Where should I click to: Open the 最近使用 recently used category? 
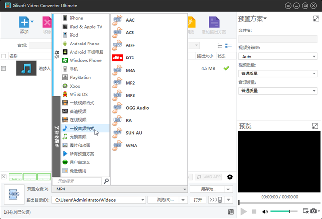tap(85, 171)
